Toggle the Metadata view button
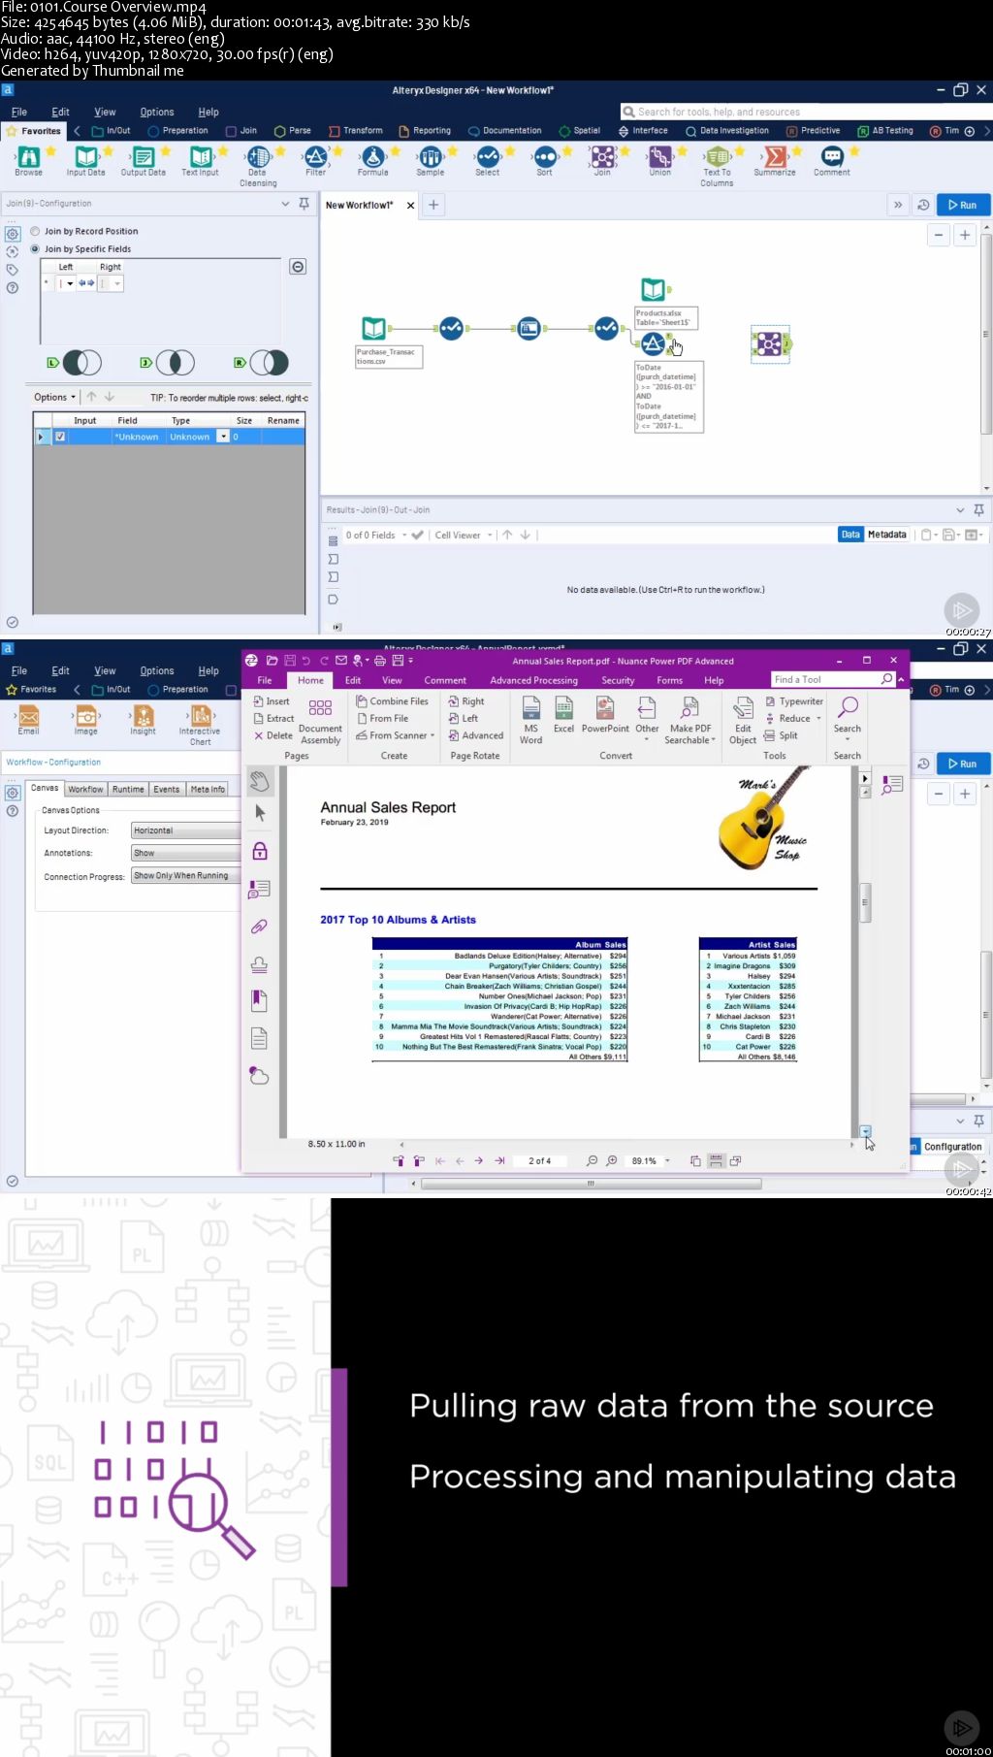The height and width of the screenshot is (1757, 993). 886,535
